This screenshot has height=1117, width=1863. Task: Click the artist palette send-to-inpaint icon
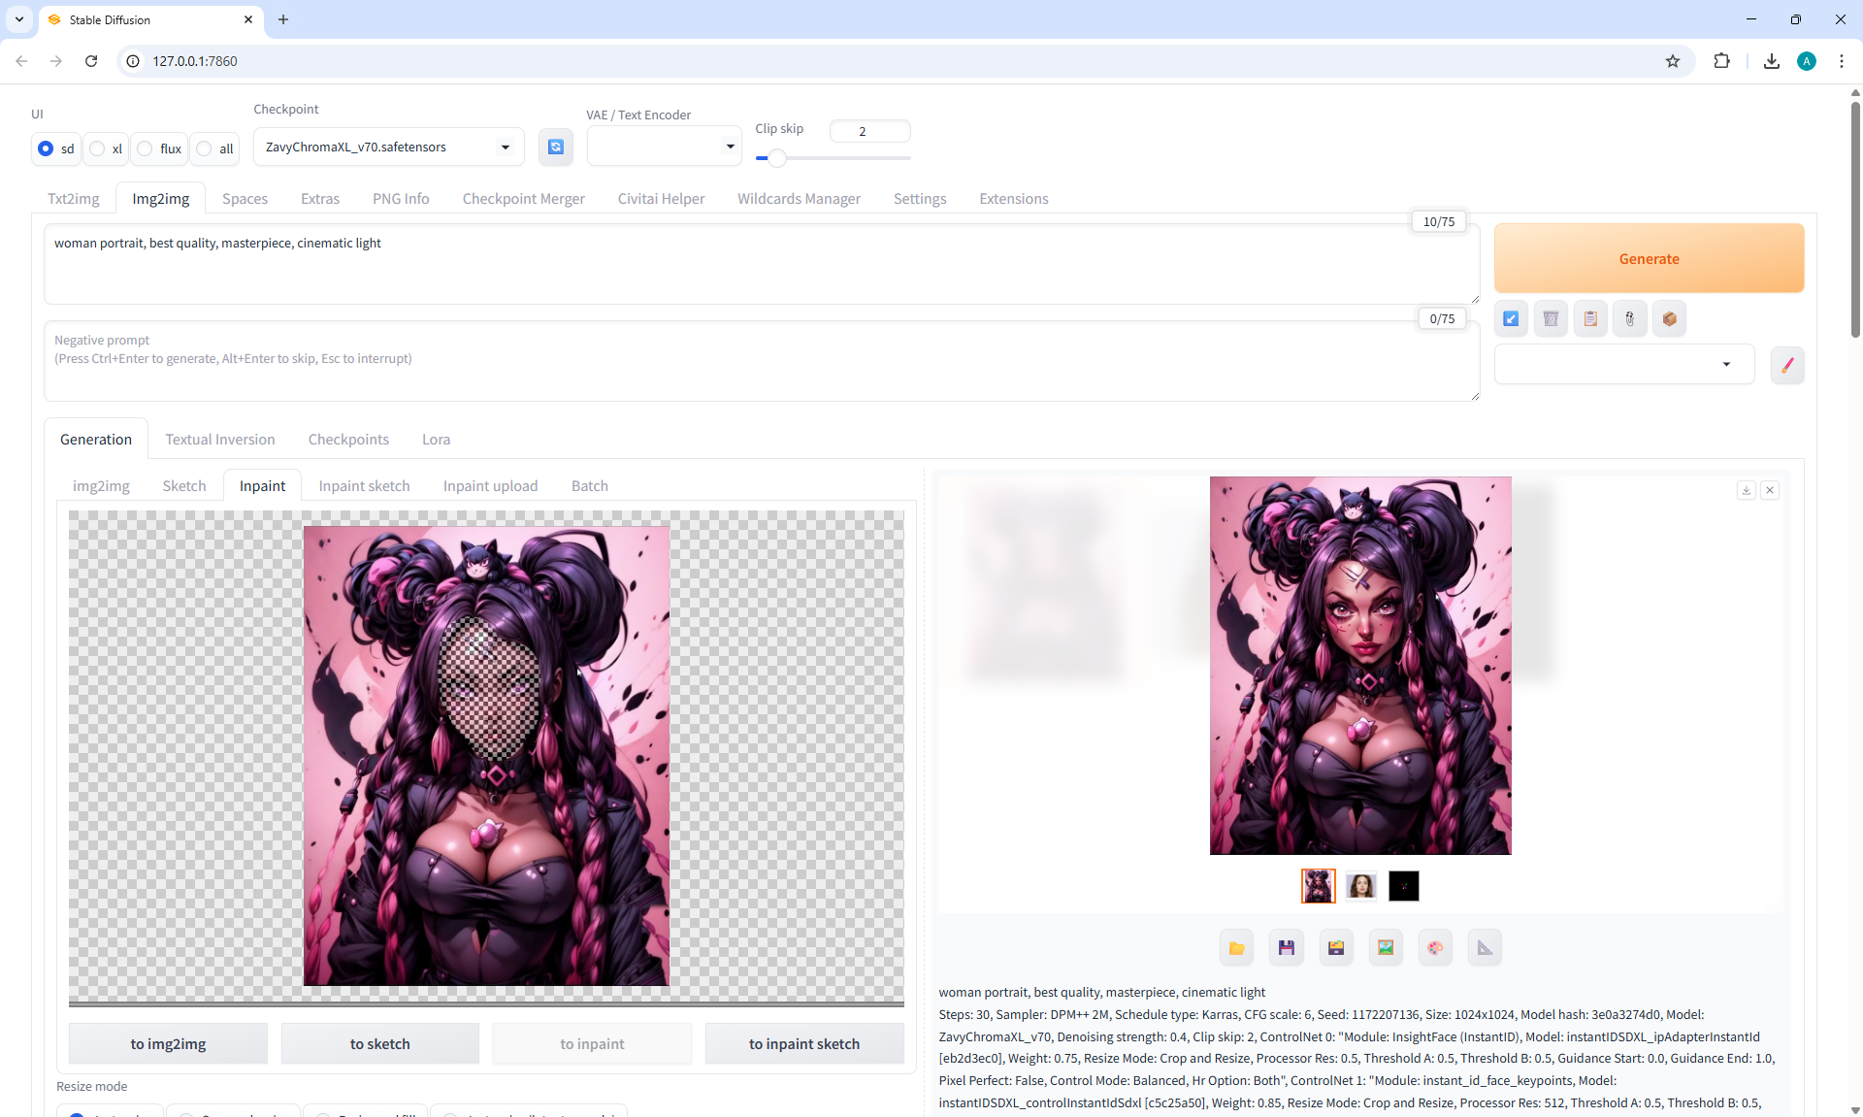coord(1435,948)
